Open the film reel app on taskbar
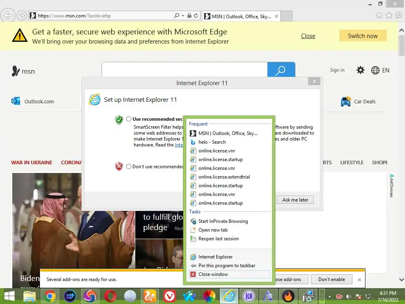This screenshot has height=304, width=405. point(249,296)
